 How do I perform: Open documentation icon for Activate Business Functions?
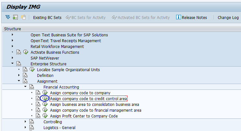click(19, 52)
